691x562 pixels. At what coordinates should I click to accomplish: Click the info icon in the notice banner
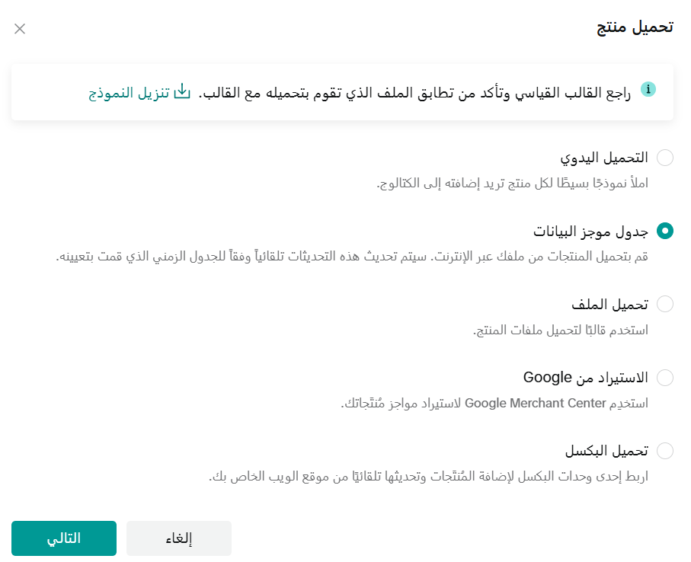coord(648,89)
